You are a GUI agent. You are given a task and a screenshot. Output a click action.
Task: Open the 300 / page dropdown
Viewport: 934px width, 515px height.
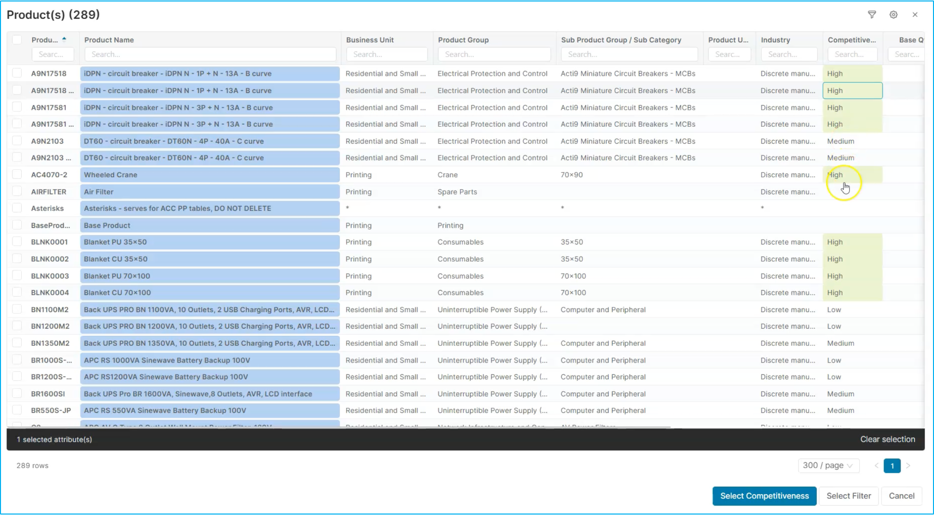click(x=828, y=465)
